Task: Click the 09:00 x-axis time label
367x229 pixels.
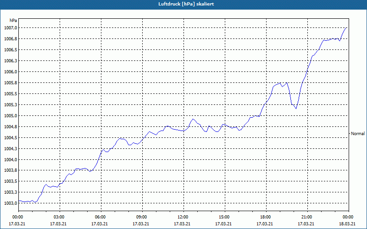Action: [x=141, y=217]
